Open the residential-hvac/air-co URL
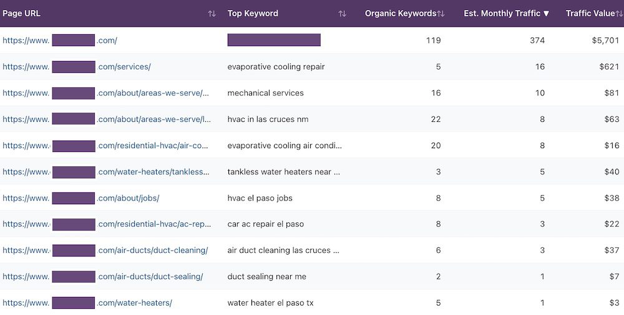 154,146
